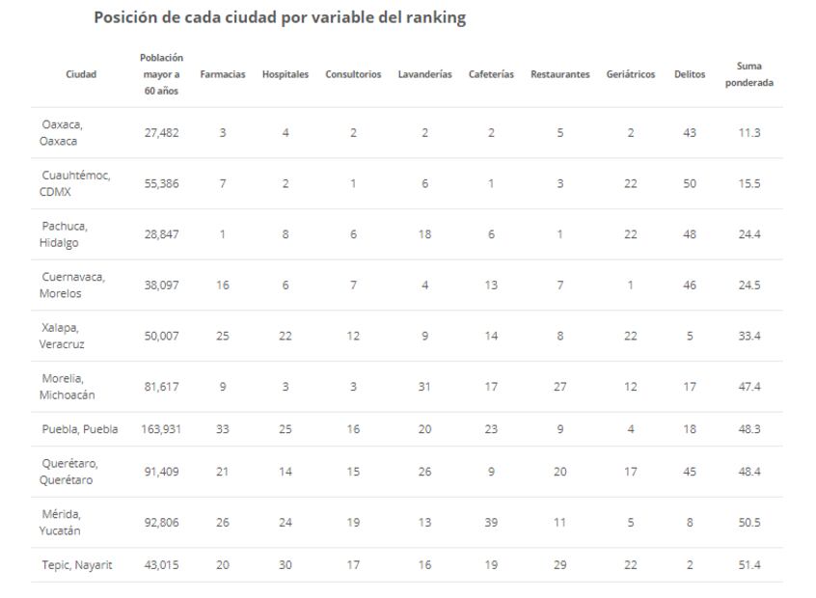The width and height of the screenshot is (816, 598).
Task: Click the Farmacias column header
Action: [x=222, y=74]
